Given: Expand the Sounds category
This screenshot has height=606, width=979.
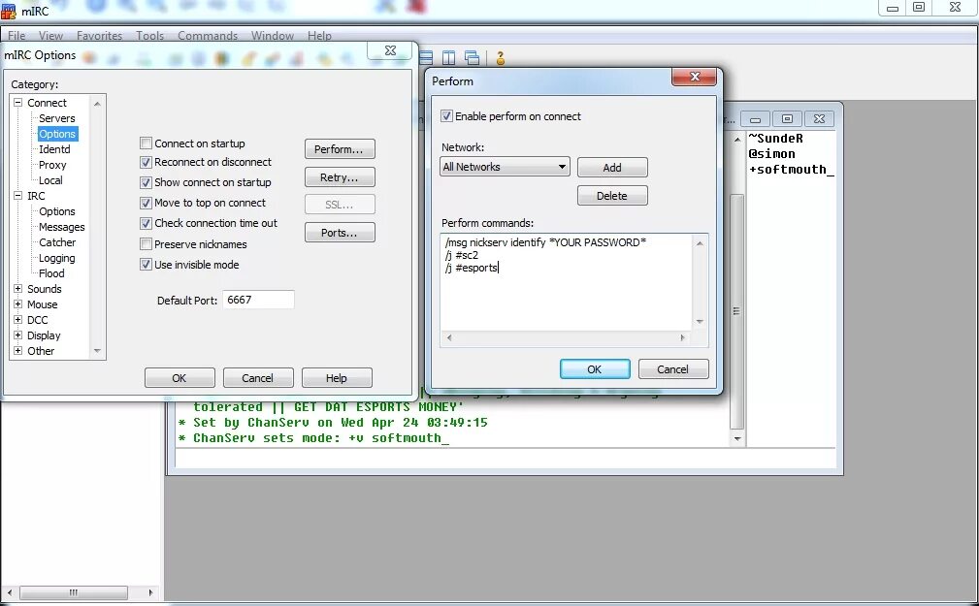Looking at the screenshot, I should click(x=18, y=289).
